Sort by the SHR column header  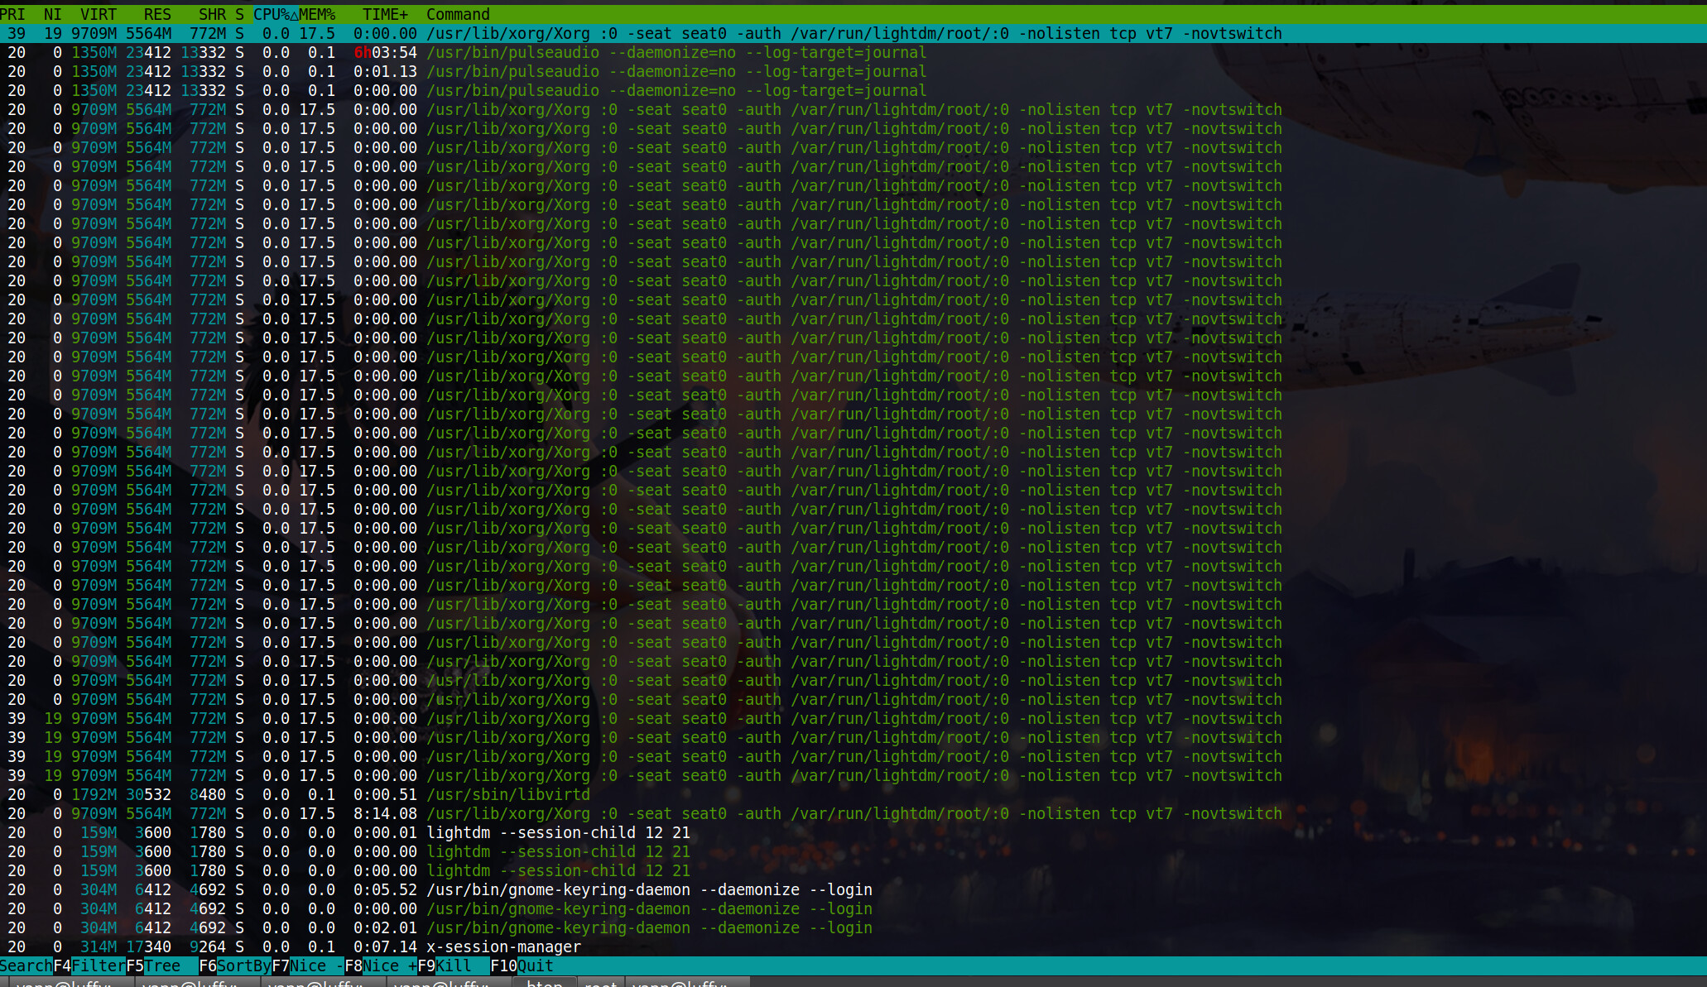[x=213, y=14]
